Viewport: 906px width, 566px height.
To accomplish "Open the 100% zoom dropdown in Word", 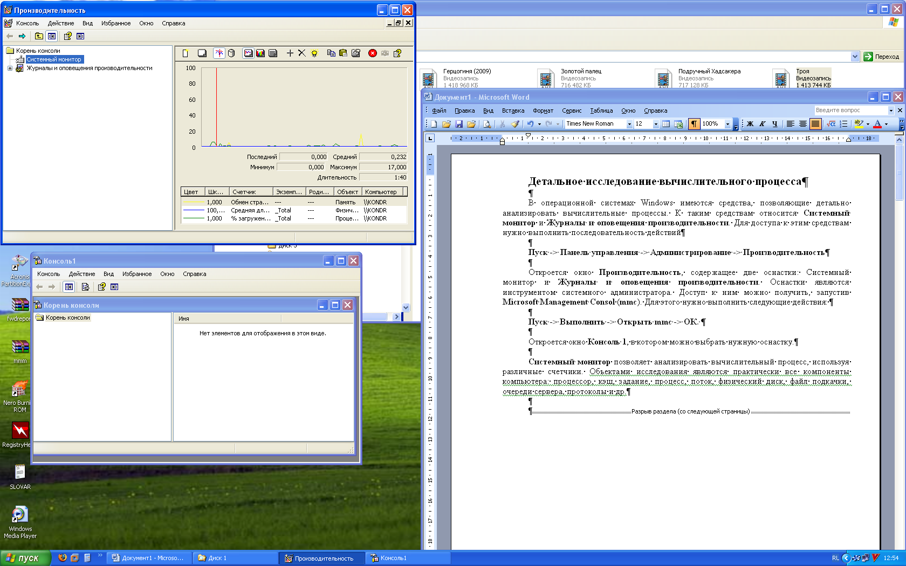I will (727, 124).
